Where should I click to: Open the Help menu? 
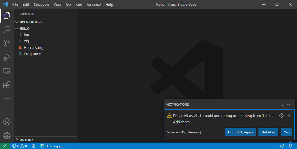pyautogui.click(x=109, y=4)
